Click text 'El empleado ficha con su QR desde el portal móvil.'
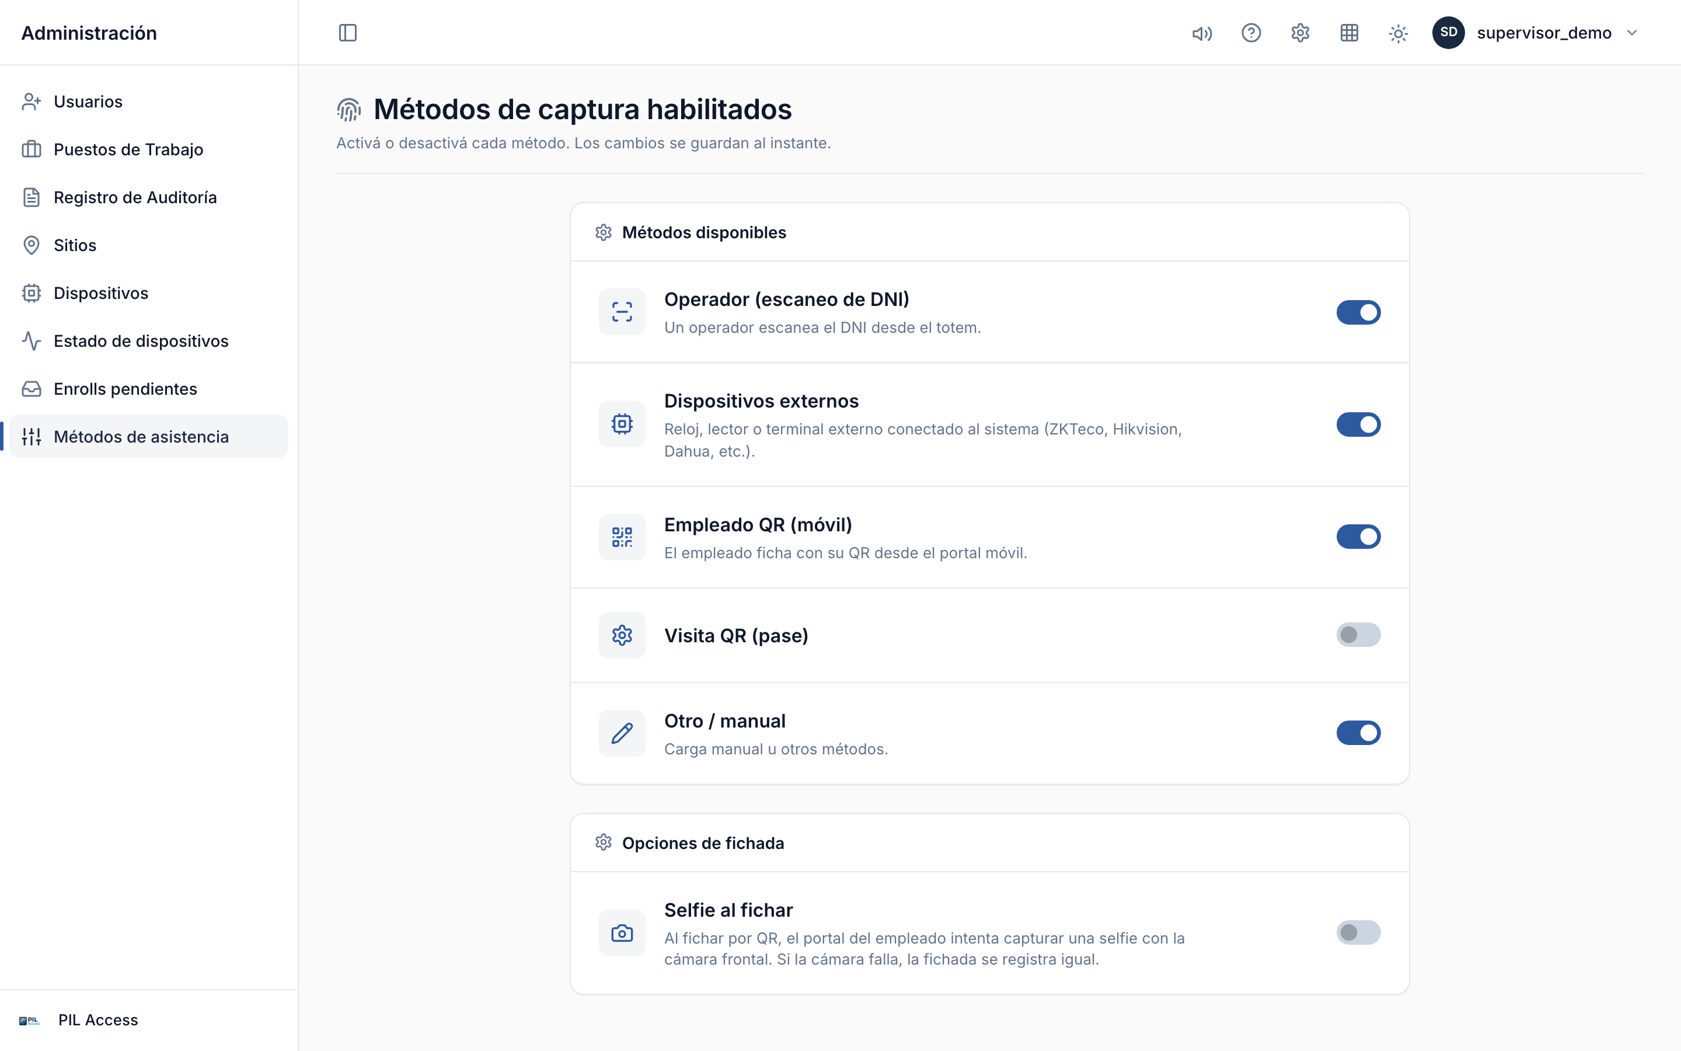Viewport: 1681px width, 1051px height. [845, 554]
